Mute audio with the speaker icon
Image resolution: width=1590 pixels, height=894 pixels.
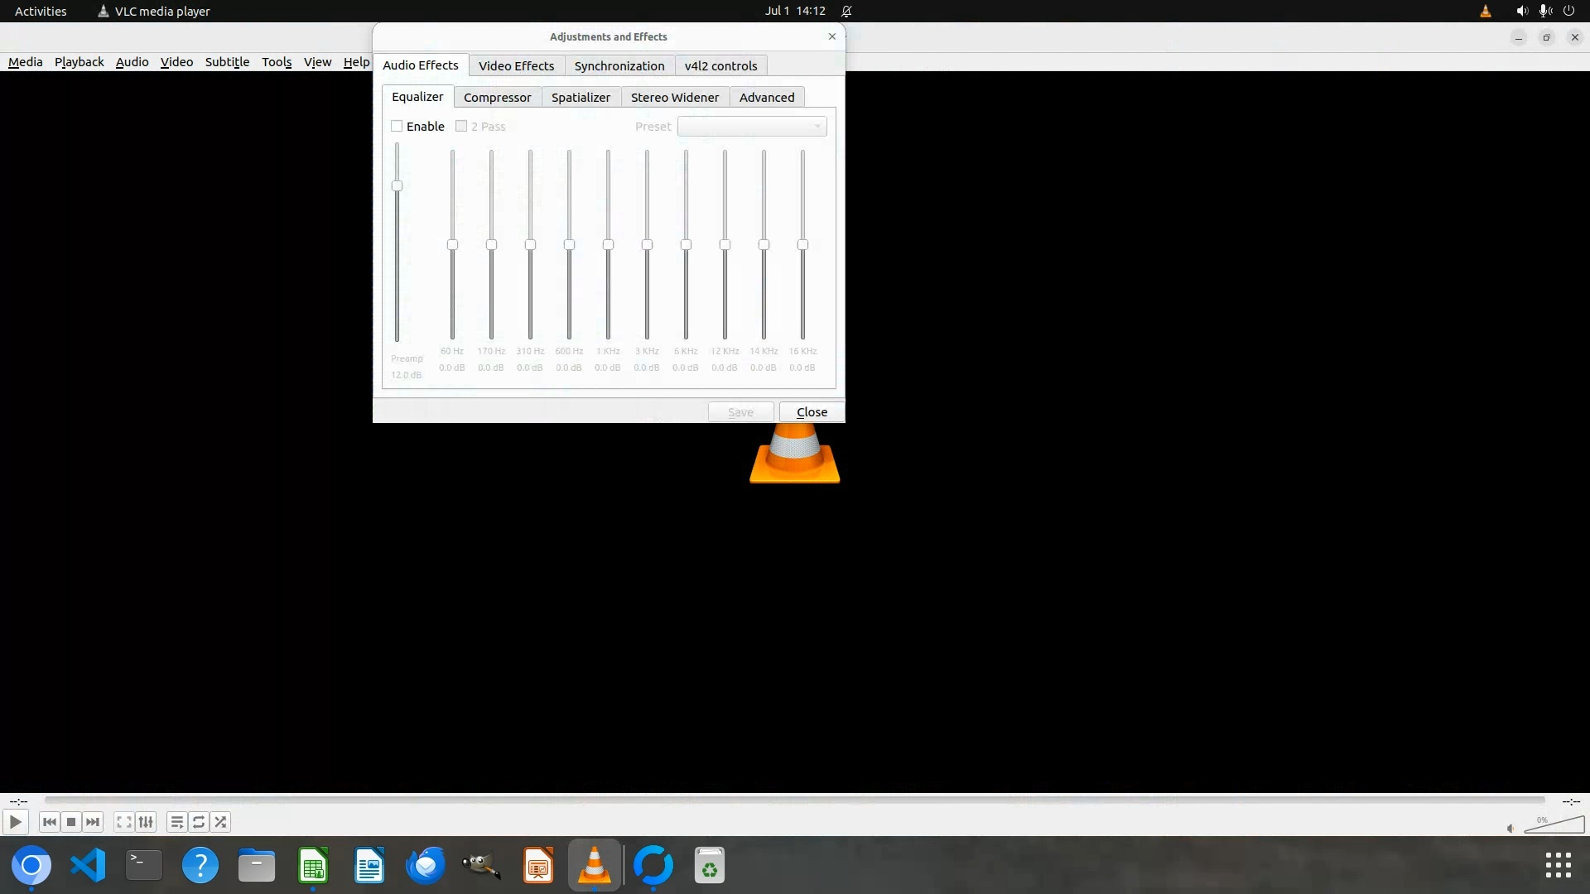pyautogui.click(x=1510, y=828)
